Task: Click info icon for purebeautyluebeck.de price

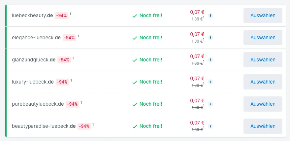Action: 211,104
